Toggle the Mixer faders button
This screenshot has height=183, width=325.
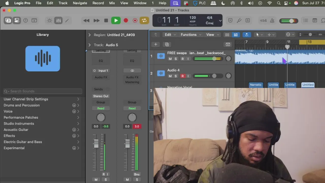click(59, 21)
